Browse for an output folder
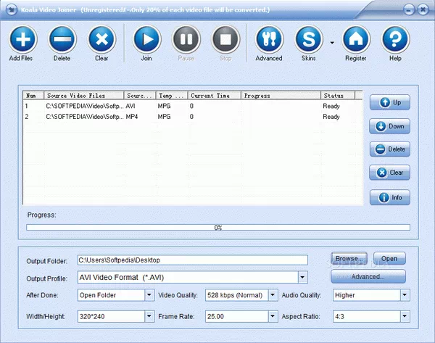 click(x=349, y=259)
